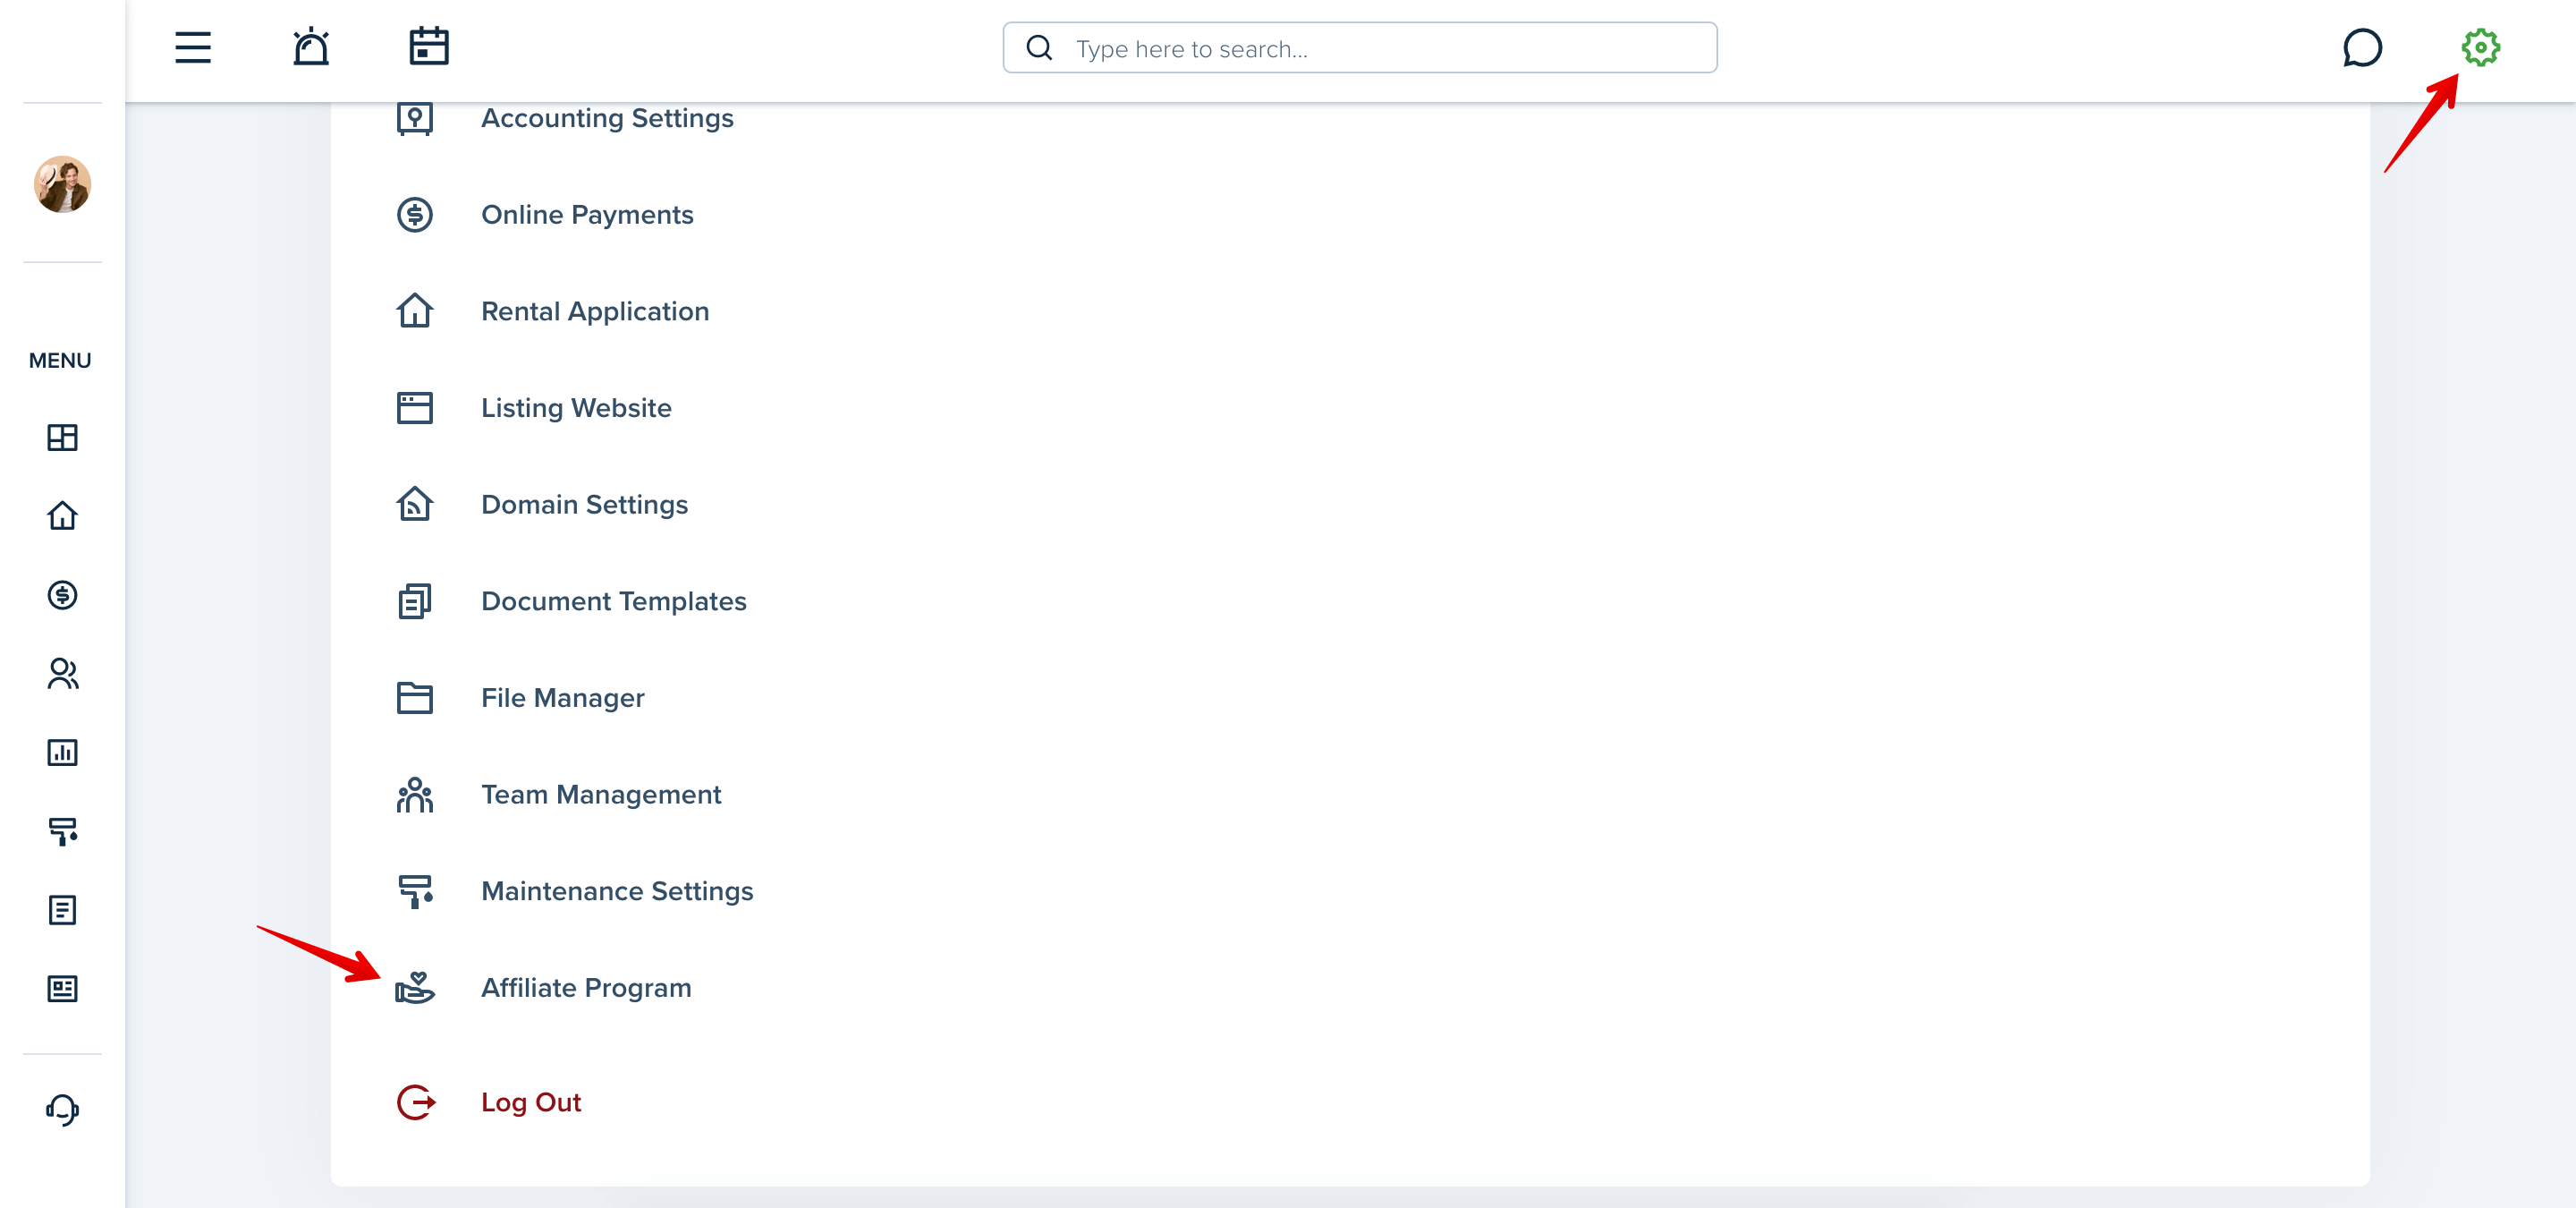Viewport: 2576px width, 1208px height.
Task: Open the calendar icon in top bar
Action: pos(429,47)
